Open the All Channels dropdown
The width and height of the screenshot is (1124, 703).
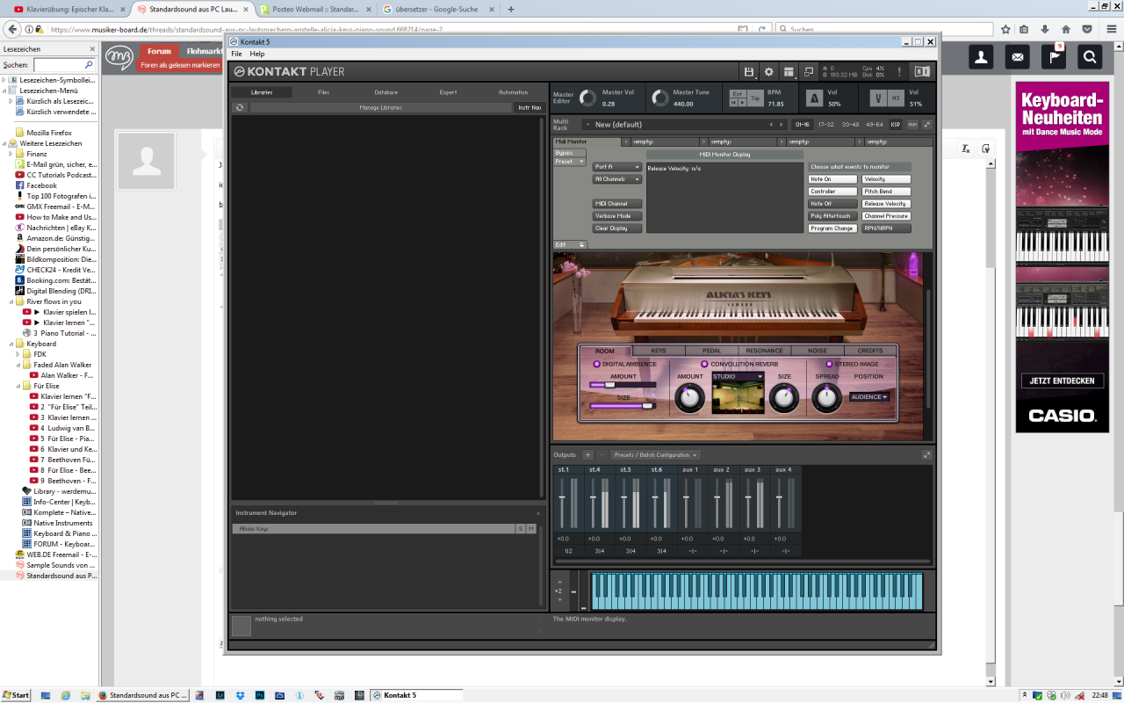[x=617, y=179]
